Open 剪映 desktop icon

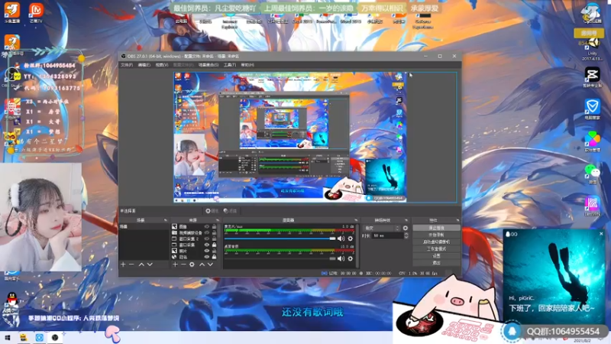pyautogui.click(x=592, y=77)
